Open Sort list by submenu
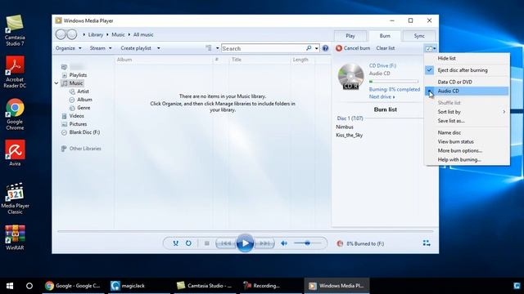Screen dimensions: 524x294 point(467,112)
